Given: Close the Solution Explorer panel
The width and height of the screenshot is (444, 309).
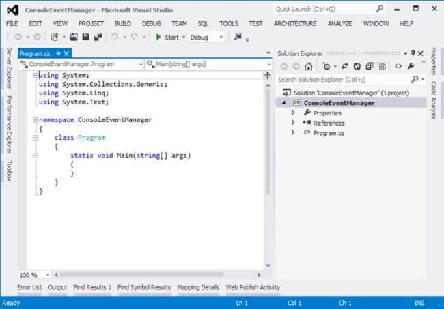Looking at the screenshot, I should pyautogui.click(x=421, y=53).
